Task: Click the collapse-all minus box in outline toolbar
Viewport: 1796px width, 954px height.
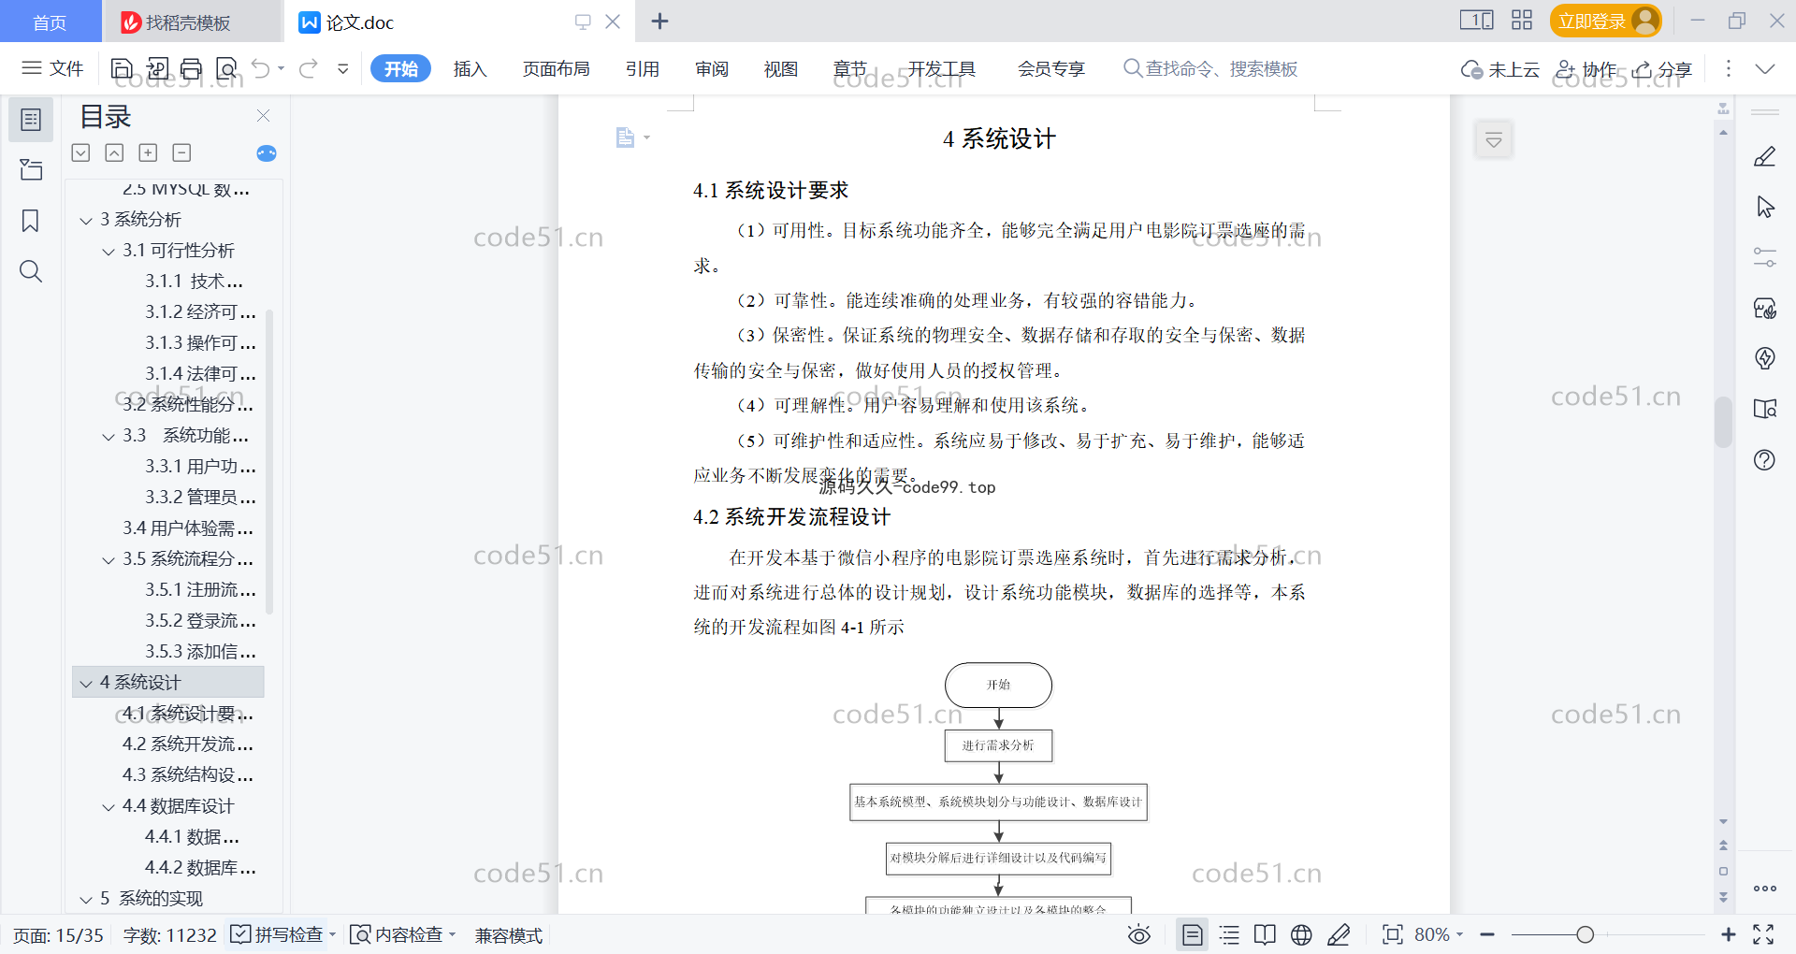Action: click(x=181, y=152)
